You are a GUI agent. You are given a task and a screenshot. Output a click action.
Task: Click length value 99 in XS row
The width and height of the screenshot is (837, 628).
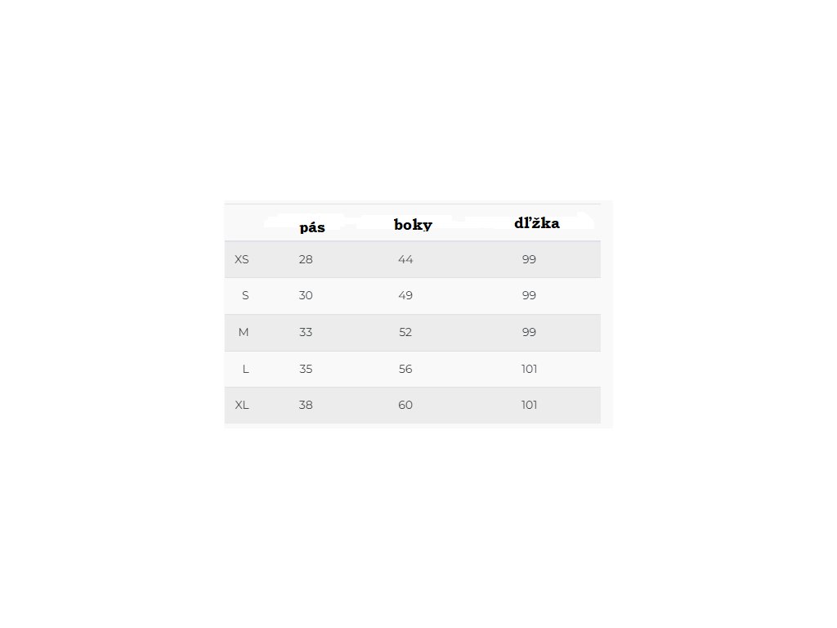click(x=529, y=260)
